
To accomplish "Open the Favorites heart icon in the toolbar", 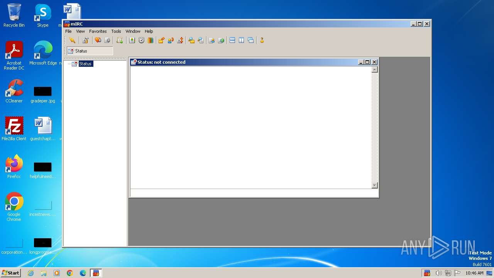I will [98, 40].
